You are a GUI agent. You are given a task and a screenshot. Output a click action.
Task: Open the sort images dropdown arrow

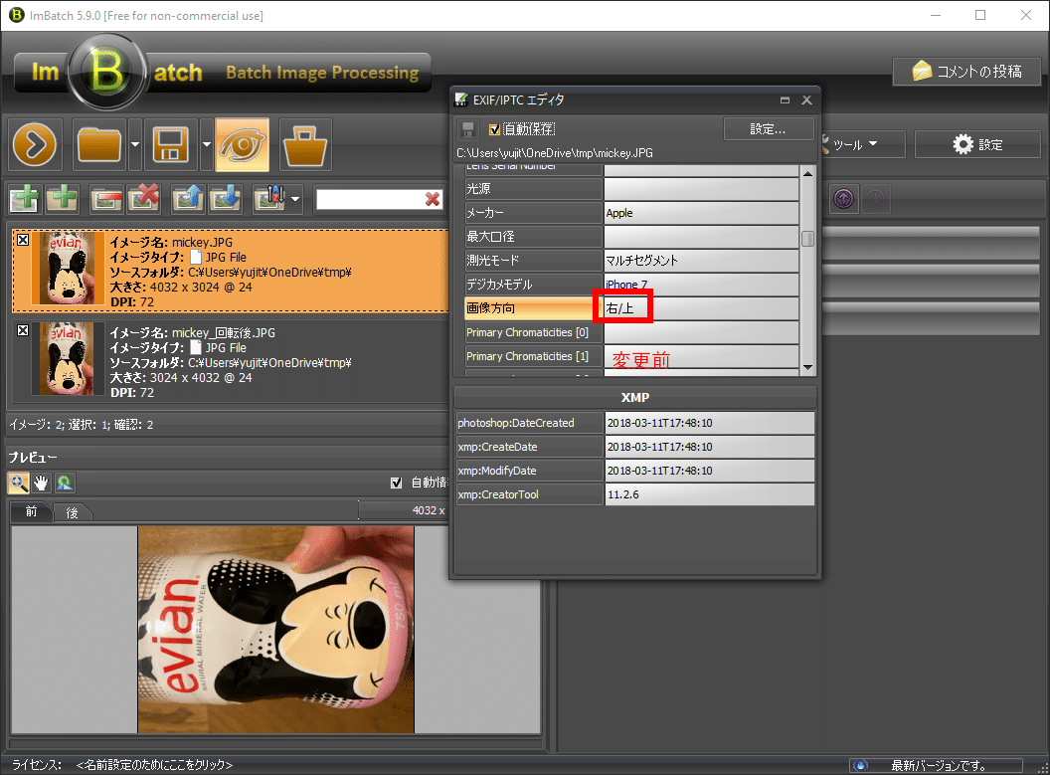[x=296, y=200]
